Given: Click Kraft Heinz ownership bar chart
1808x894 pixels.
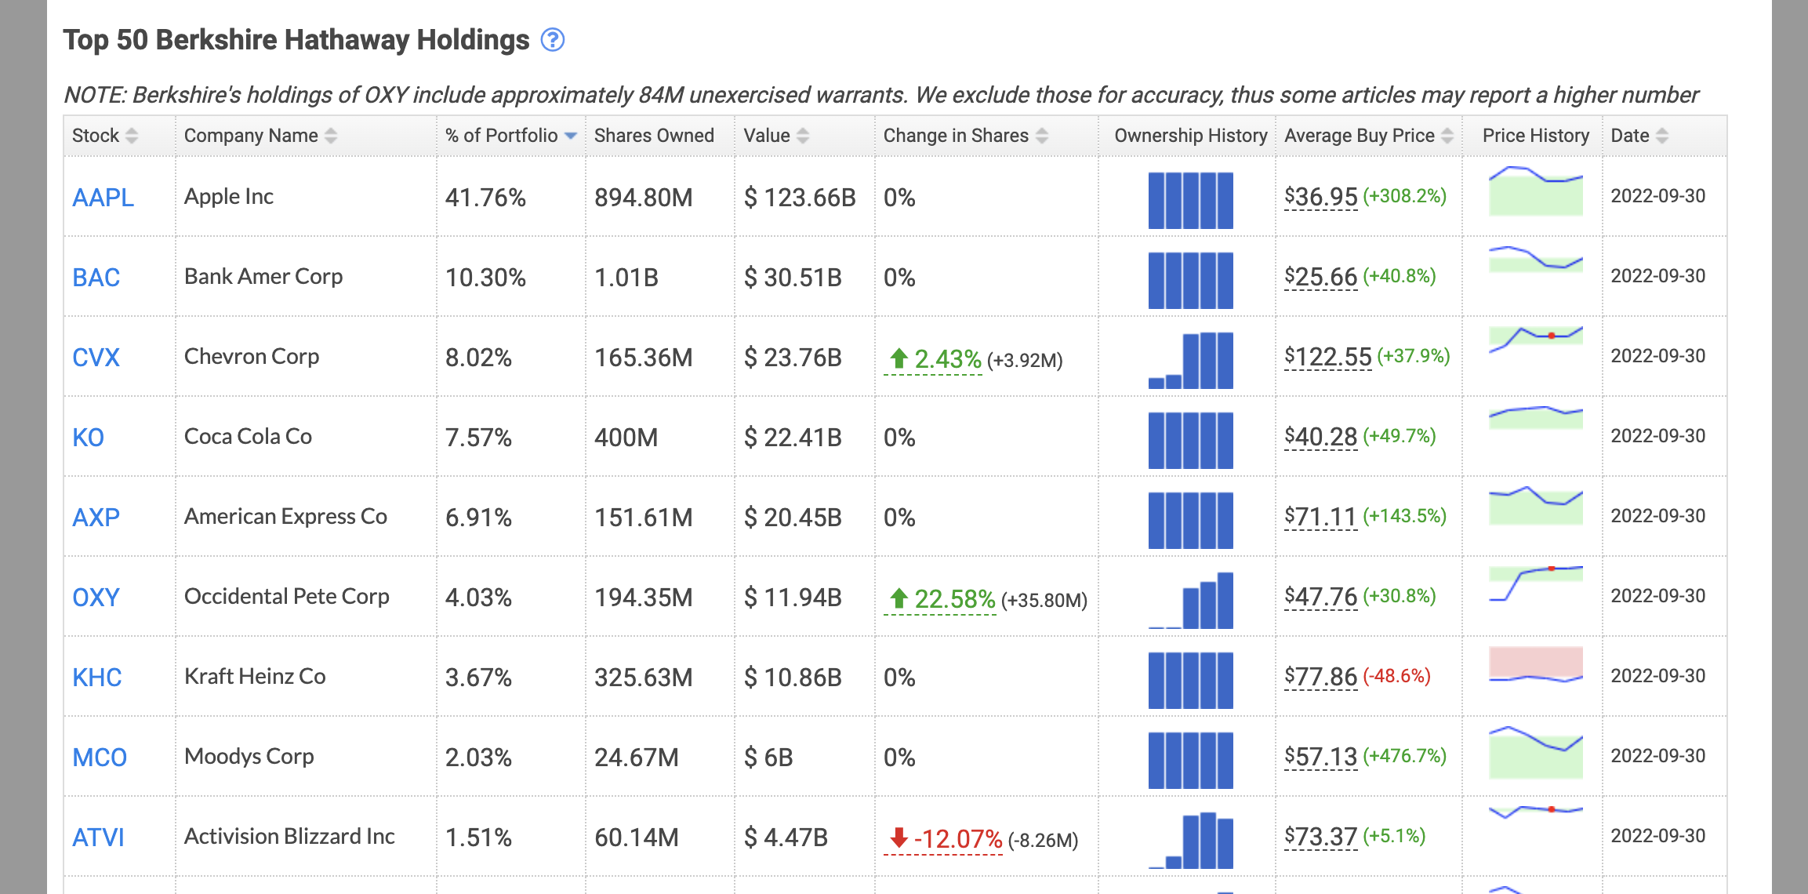Looking at the screenshot, I should click(1190, 681).
